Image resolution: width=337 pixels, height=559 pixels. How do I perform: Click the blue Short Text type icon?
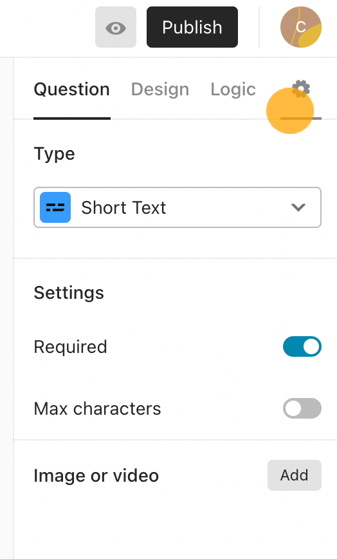point(55,207)
